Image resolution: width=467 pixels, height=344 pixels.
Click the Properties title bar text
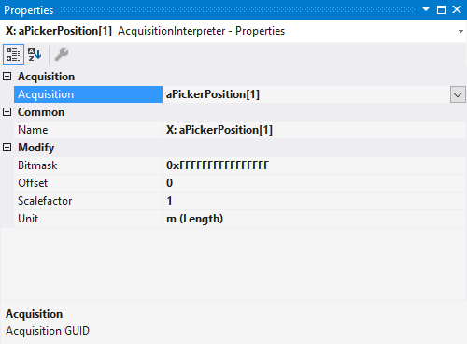coord(29,10)
